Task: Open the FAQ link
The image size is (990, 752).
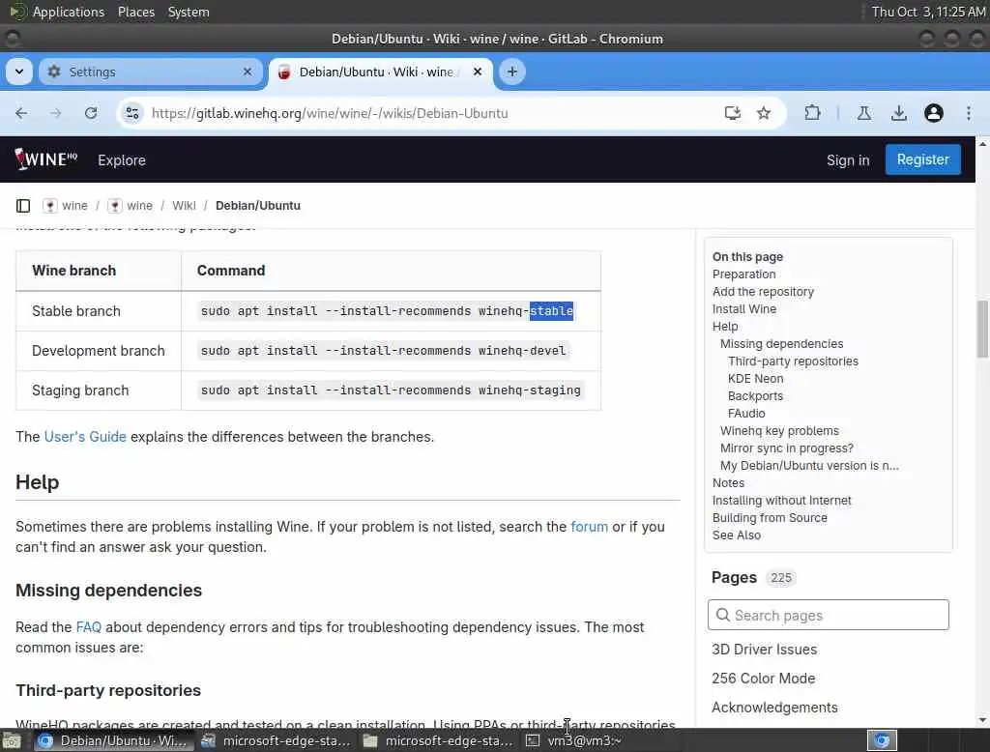Action: (x=88, y=627)
